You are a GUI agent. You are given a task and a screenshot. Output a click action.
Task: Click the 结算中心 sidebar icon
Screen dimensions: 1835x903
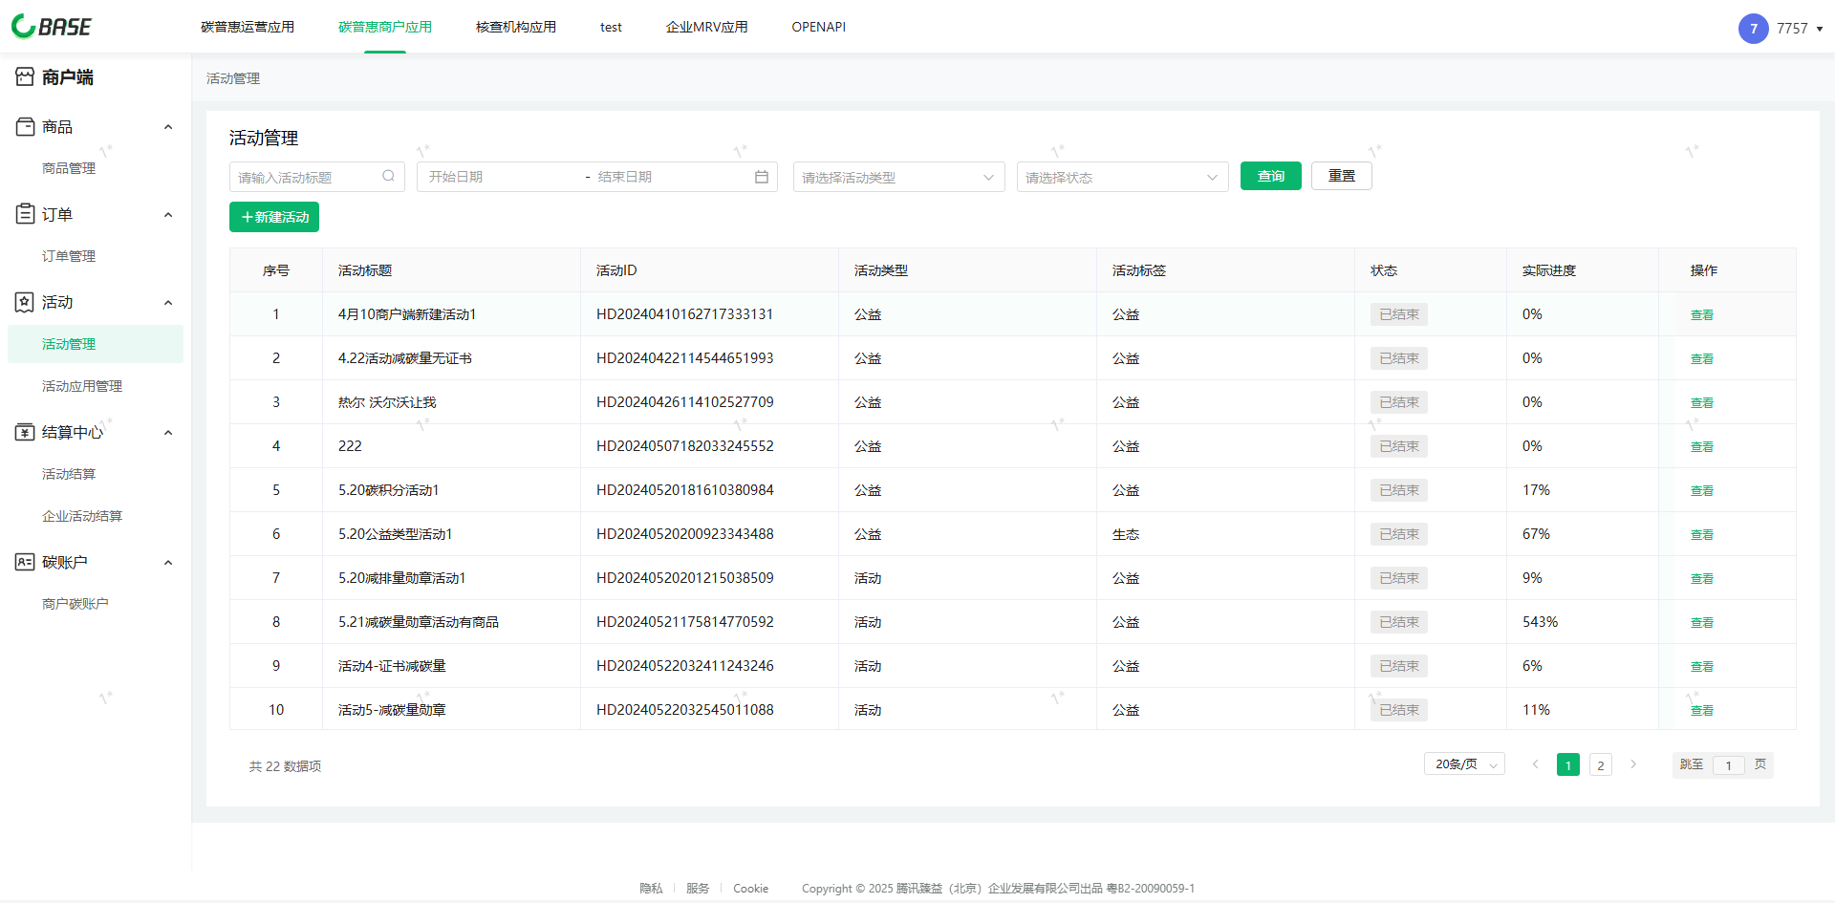25,432
